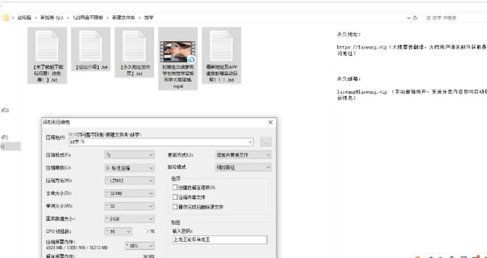Open the 路径模式 dropdown showing 相对路径
This screenshot has width=487, height=258.
point(243,167)
